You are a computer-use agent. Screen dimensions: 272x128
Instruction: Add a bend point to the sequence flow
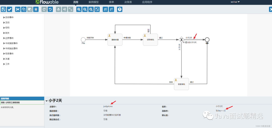(105, 9)
